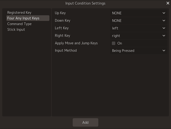Click the Input Method label

coord(66,51)
